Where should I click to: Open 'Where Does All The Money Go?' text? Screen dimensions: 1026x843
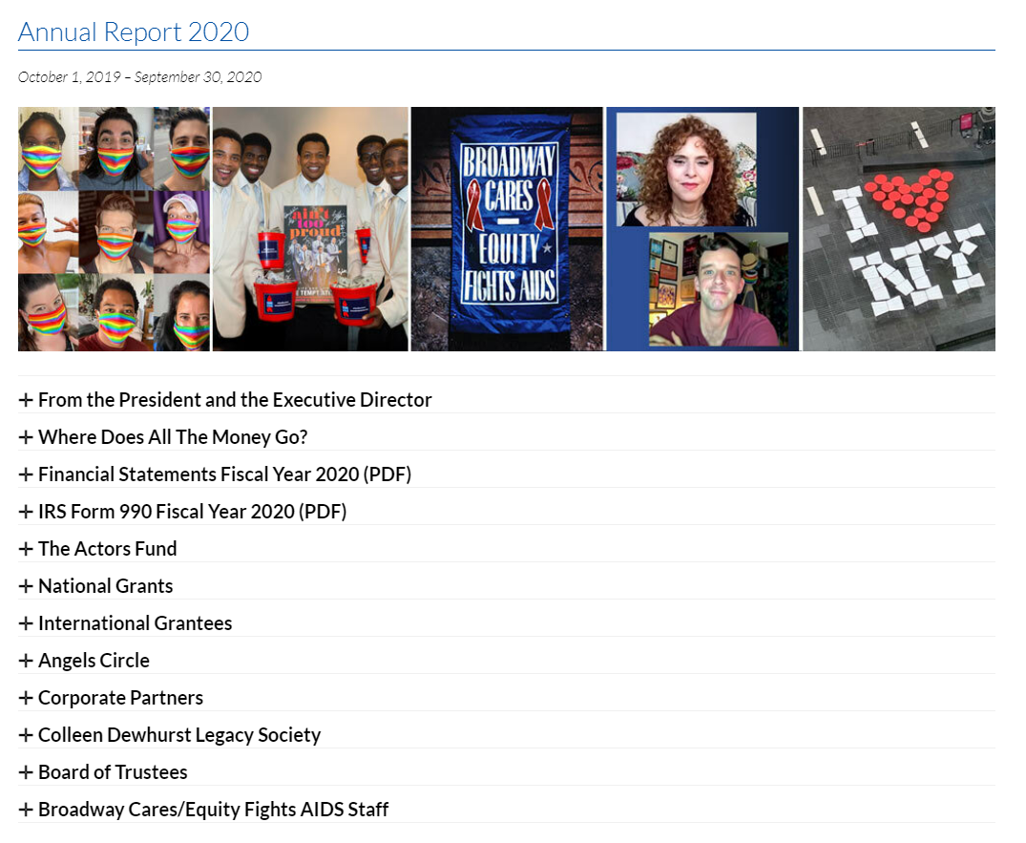[x=173, y=437]
